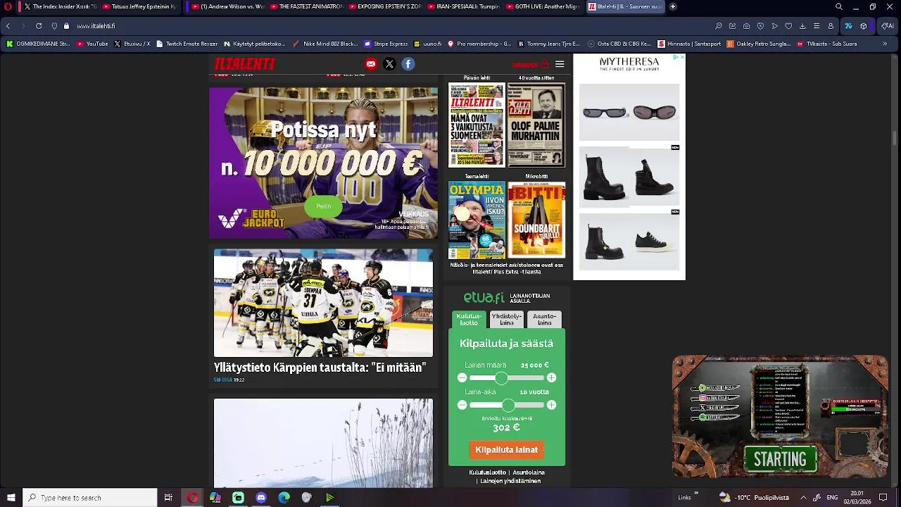The image size is (901, 507).
Task: Increase loan period with plus button
Action: pyautogui.click(x=552, y=405)
